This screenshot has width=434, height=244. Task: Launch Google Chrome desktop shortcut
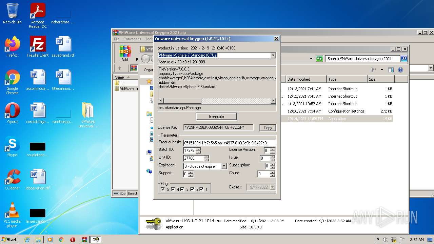(12, 82)
